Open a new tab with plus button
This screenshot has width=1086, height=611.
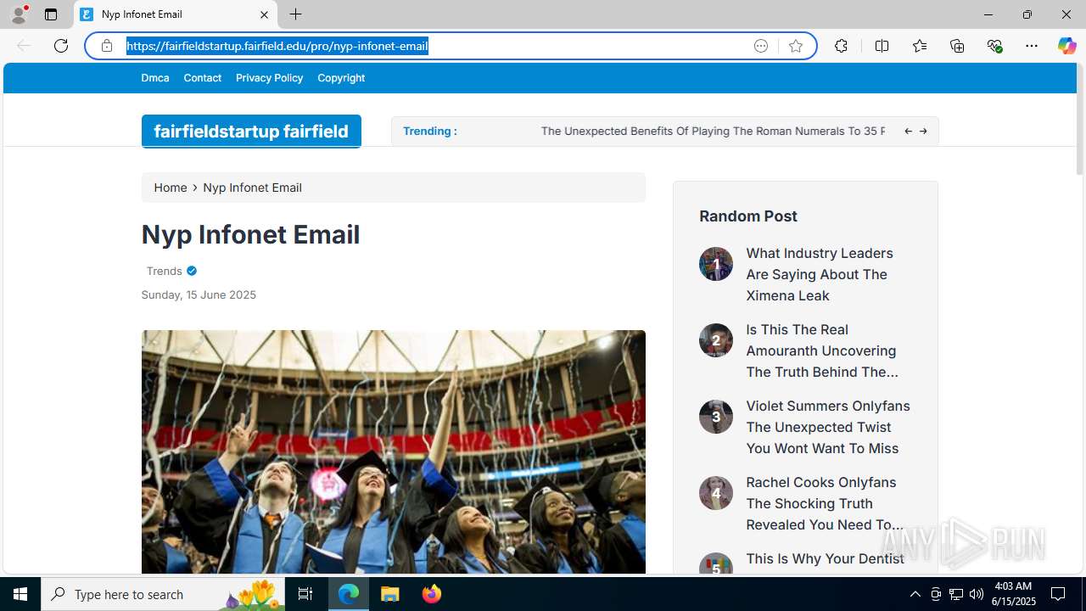pyautogui.click(x=295, y=14)
